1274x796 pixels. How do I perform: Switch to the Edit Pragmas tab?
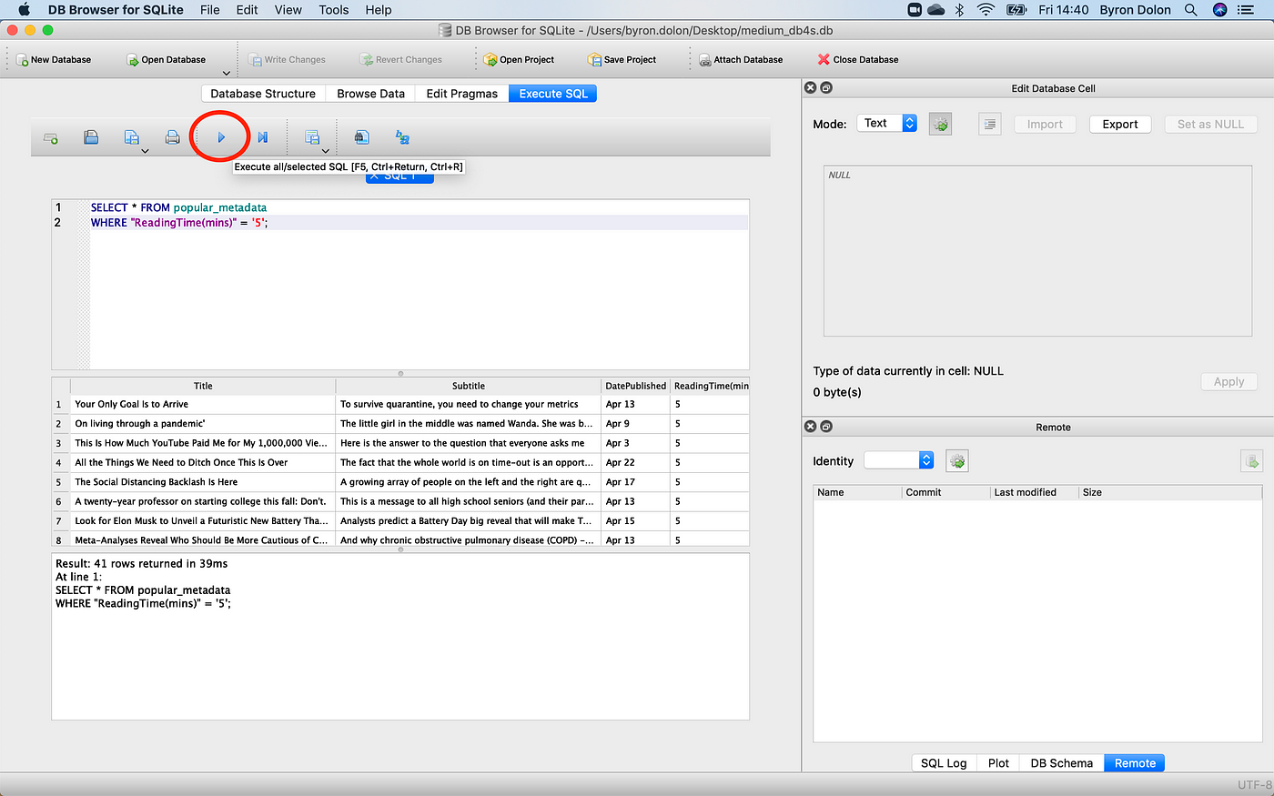[462, 94]
